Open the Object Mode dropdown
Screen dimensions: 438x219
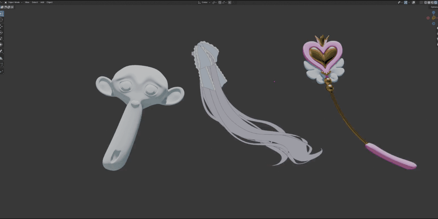pos(13,2)
